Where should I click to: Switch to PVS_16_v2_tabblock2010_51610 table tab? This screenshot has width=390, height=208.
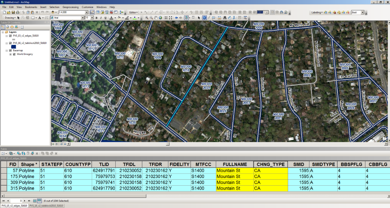click(x=46, y=206)
